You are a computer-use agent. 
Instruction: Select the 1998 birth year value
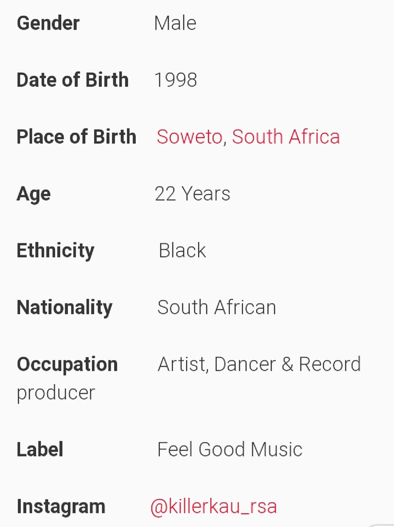[x=176, y=80]
